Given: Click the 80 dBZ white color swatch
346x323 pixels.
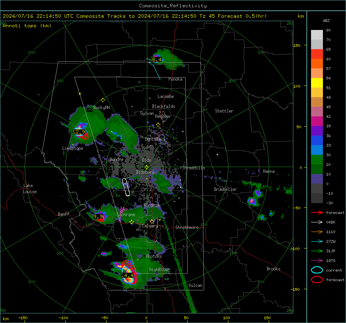Looking at the screenshot, I should click(x=317, y=35).
